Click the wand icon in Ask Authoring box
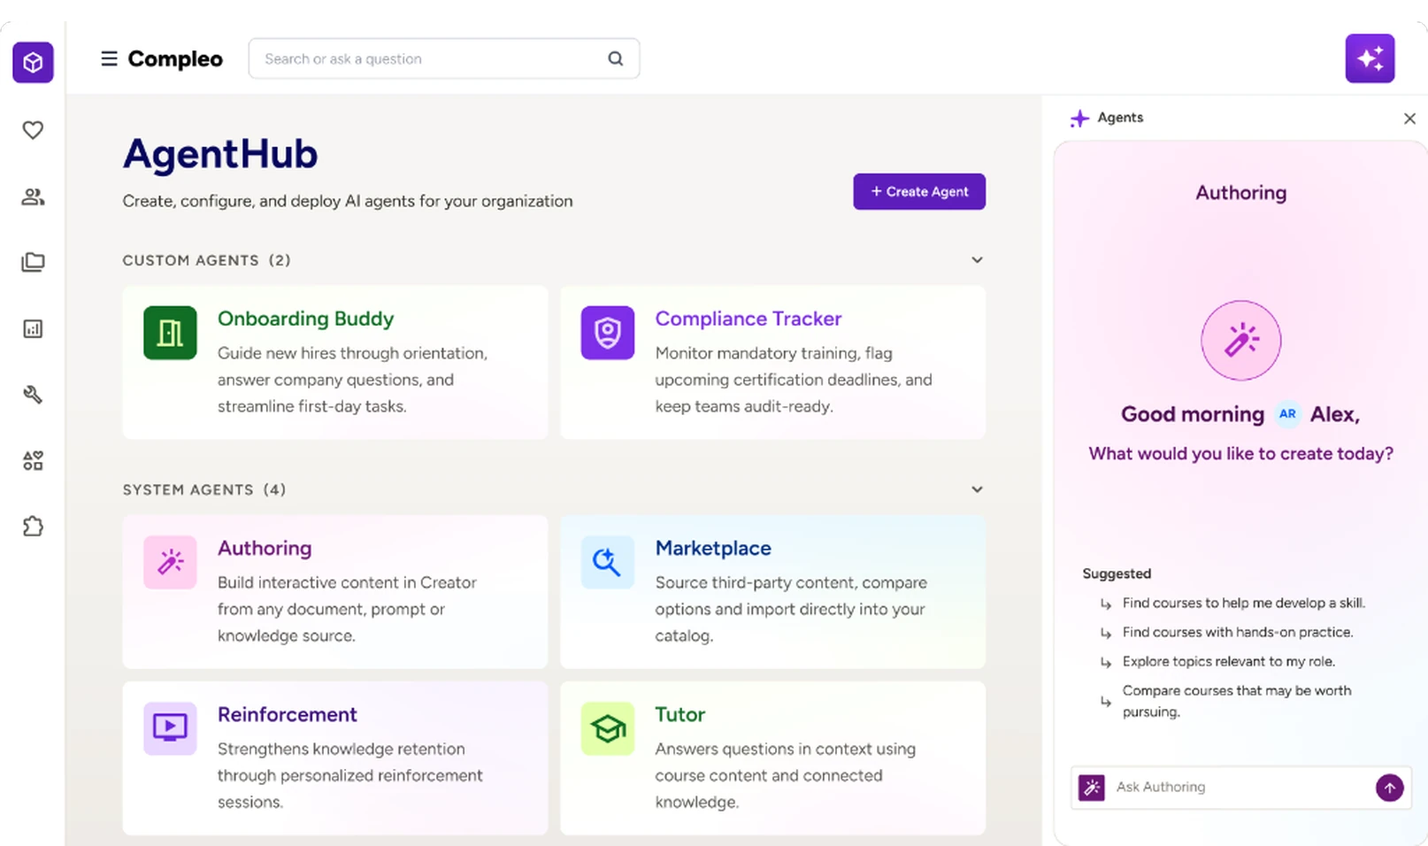Viewport: 1428px width, 846px height. (x=1092, y=787)
